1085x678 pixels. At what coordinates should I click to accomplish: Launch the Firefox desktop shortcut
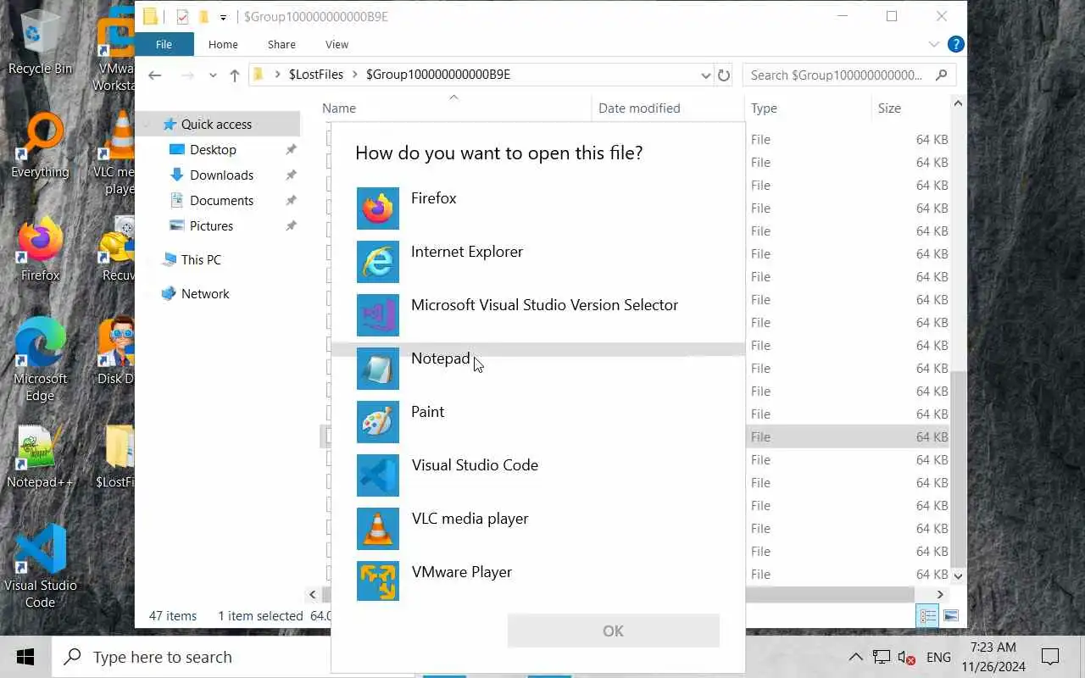(40, 249)
